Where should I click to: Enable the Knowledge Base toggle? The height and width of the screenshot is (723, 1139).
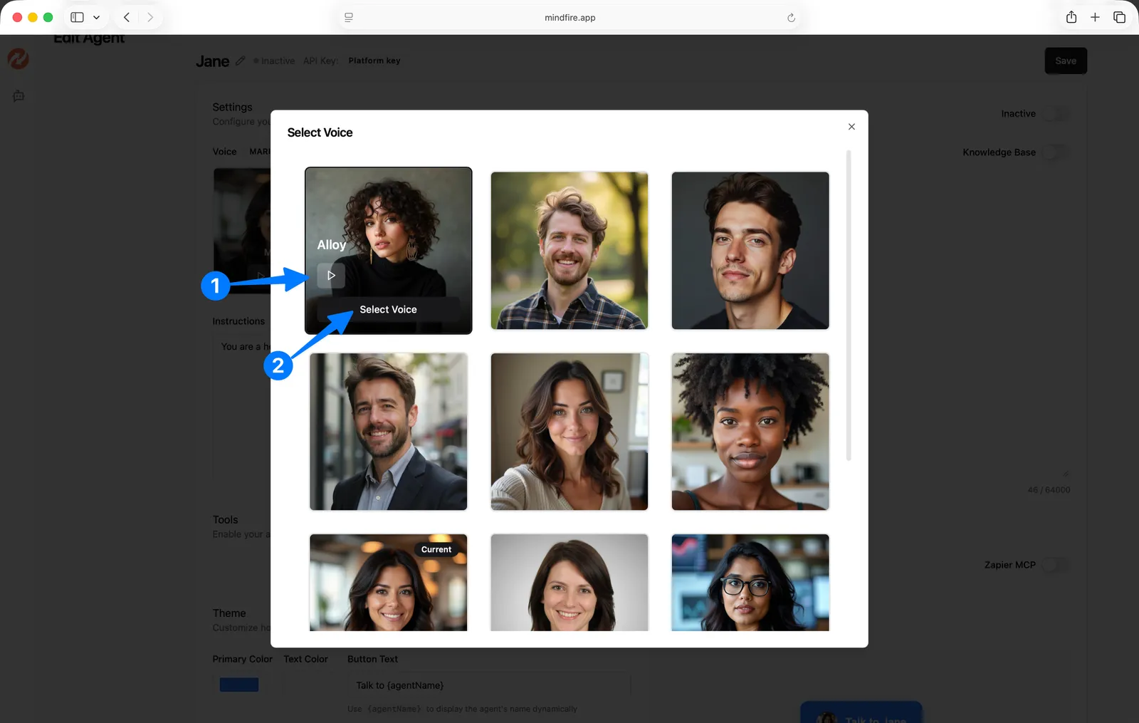[x=1055, y=152]
